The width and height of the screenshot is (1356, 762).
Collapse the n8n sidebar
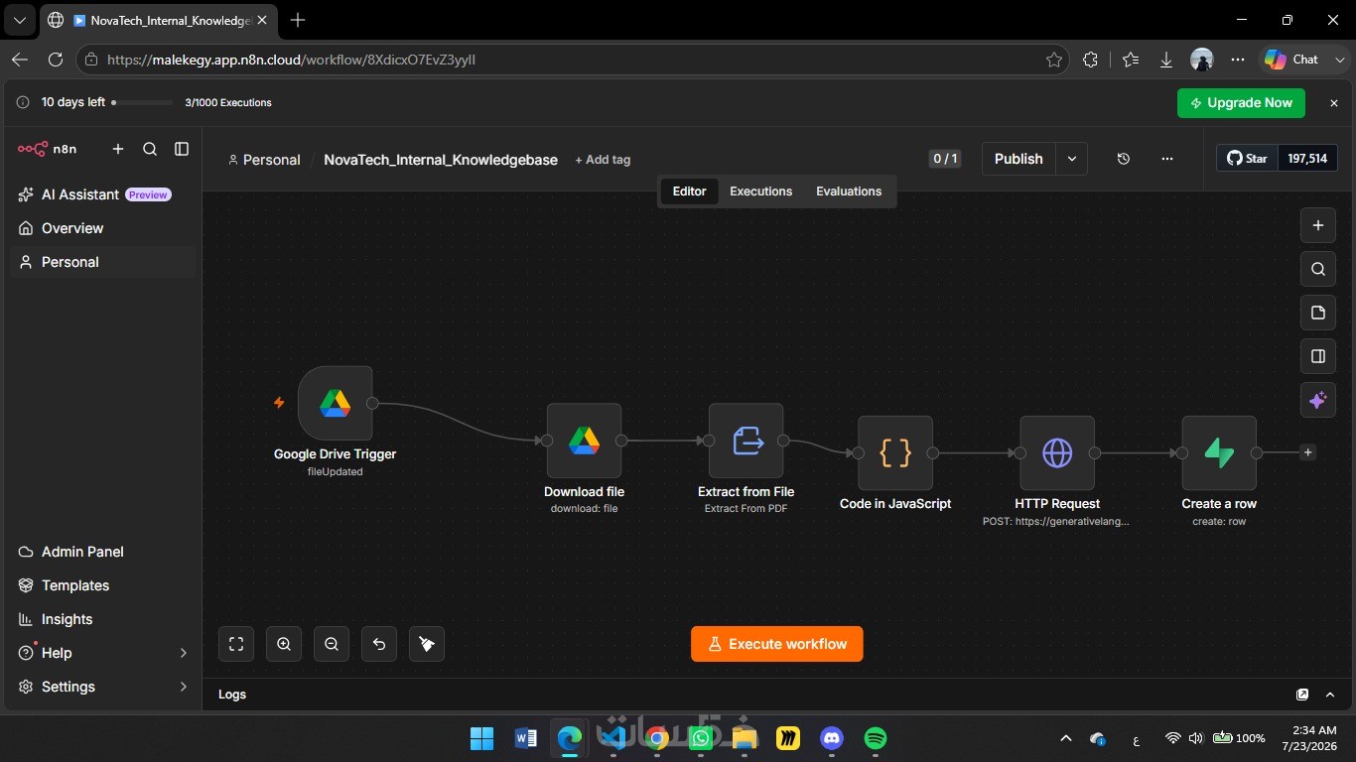pyautogui.click(x=182, y=149)
